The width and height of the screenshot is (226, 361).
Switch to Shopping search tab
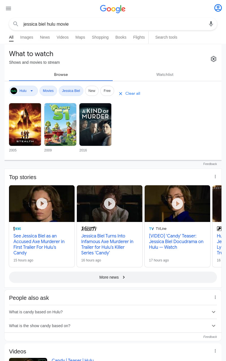pyautogui.click(x=100, y=37)
